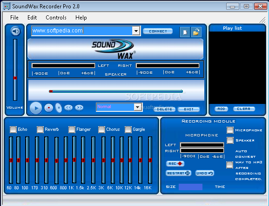Image resolution: width=269 pixels, height=206 pixels.
Task: Mute sound with the speaker icon
Action: [x=16, y=31]
